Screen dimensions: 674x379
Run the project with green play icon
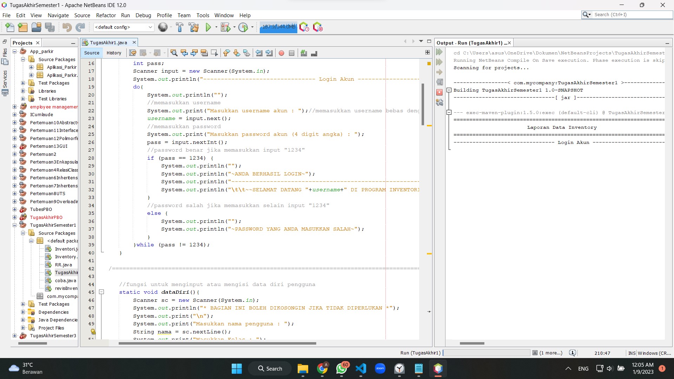click(x=208, y=27)
